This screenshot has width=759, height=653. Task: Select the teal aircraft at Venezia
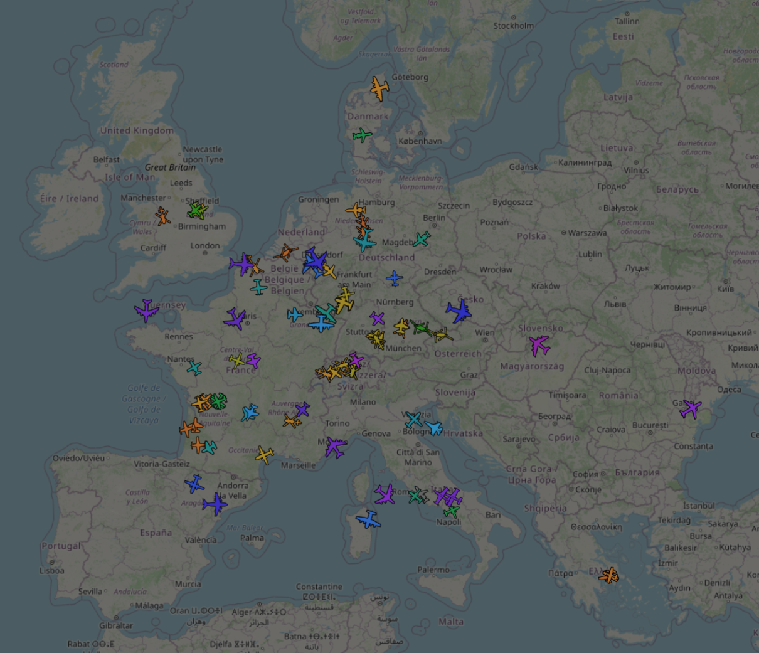pyautogui.click(x=413, y=419)
